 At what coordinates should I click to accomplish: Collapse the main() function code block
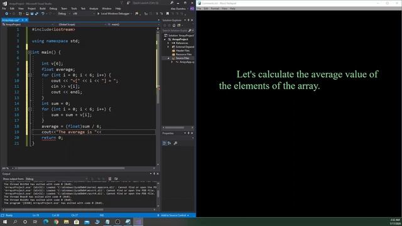[x=30, y=52]
